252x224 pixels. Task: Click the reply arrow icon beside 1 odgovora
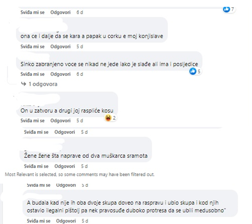pos(24,84)
